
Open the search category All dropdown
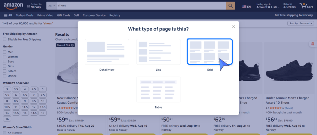pos(52,6)
